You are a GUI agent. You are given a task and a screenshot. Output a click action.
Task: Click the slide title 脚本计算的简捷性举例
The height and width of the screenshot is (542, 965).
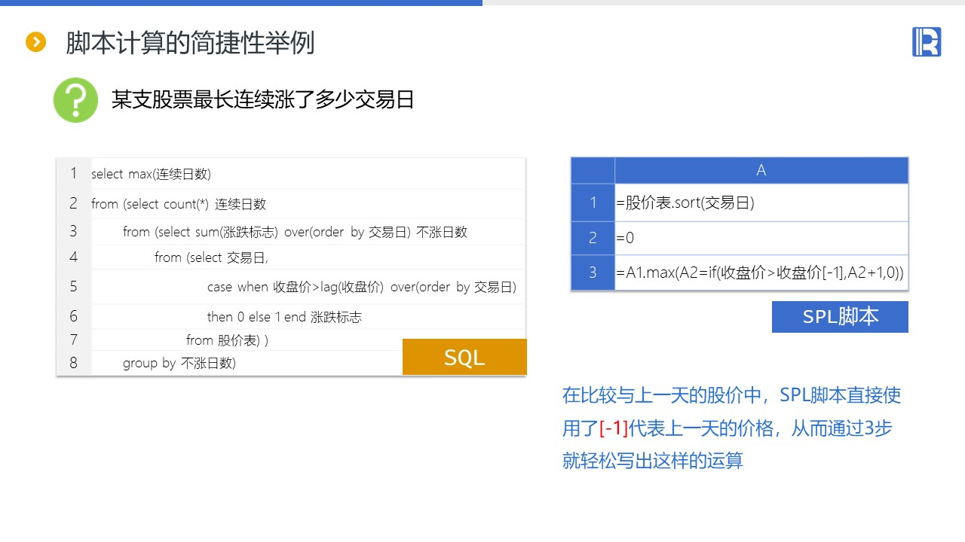(190, 43)
